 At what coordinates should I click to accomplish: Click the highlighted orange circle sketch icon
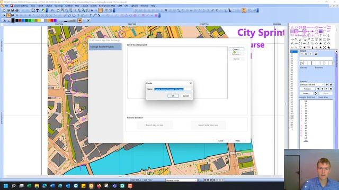80,20
